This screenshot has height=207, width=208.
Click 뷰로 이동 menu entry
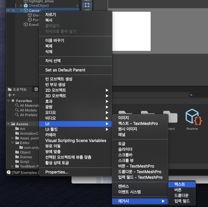pyautogui.click(x=76, y=146)
